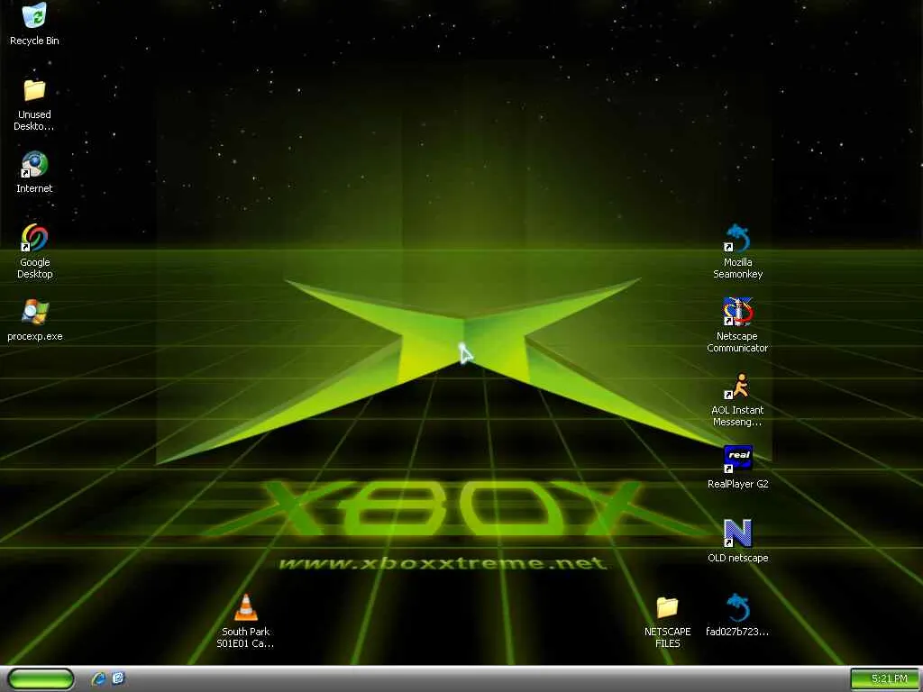The image size is (923, 692).
Task: Select the fad027b723 file icon
Action: 737,607
